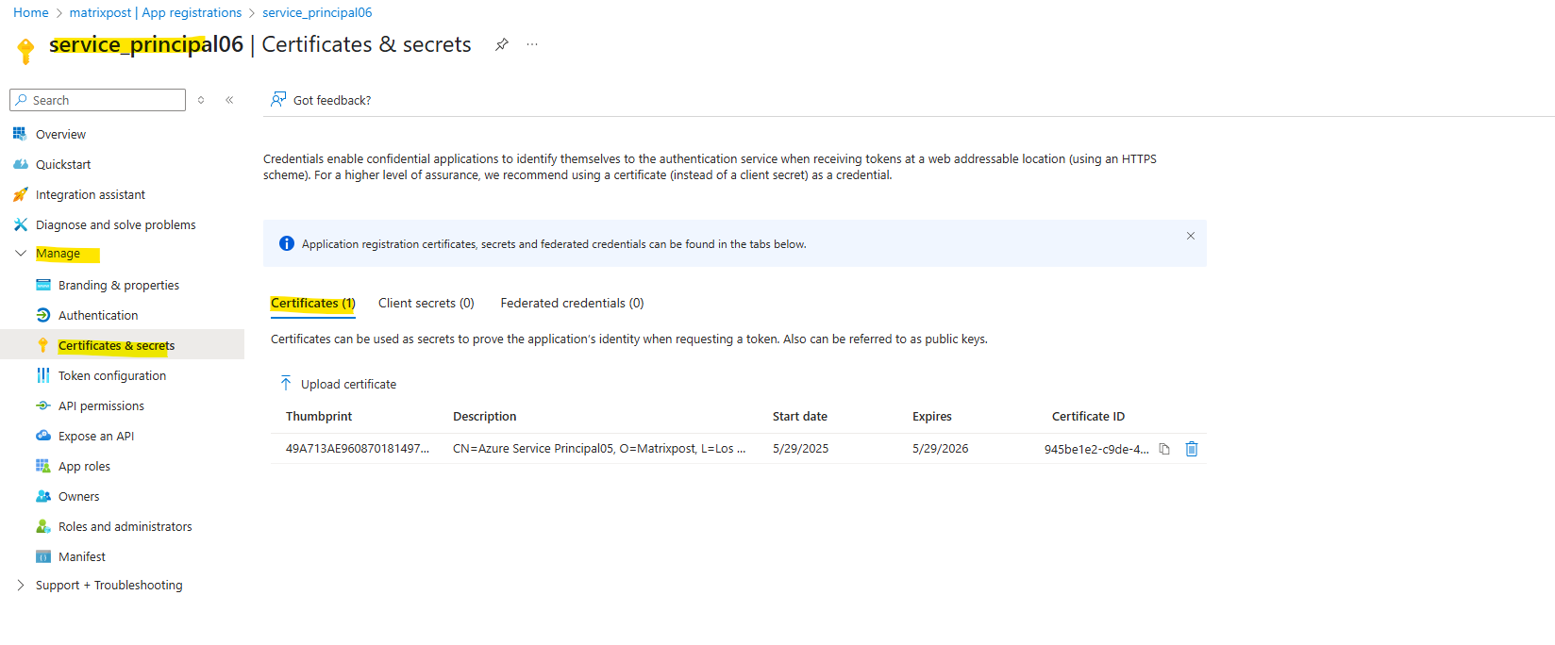Open matrixpost | App registrations breadcrumb
Viewport: 1555px width, 645px height.
pyautogui.click(x=156, y=12)
